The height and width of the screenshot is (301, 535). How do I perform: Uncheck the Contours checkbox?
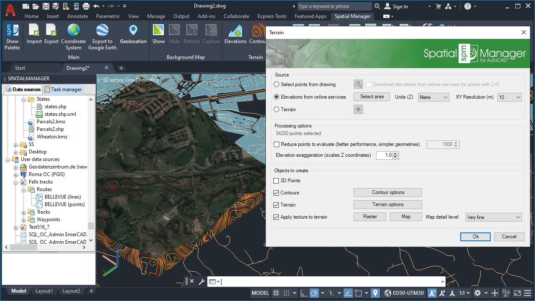pos(276,193)
